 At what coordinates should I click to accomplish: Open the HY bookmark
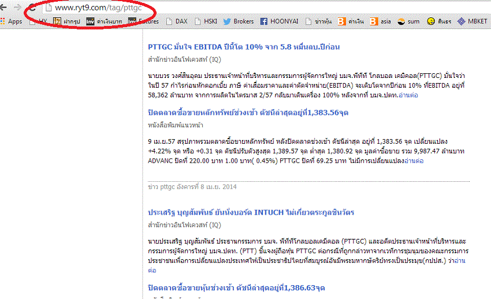[39, 21]
